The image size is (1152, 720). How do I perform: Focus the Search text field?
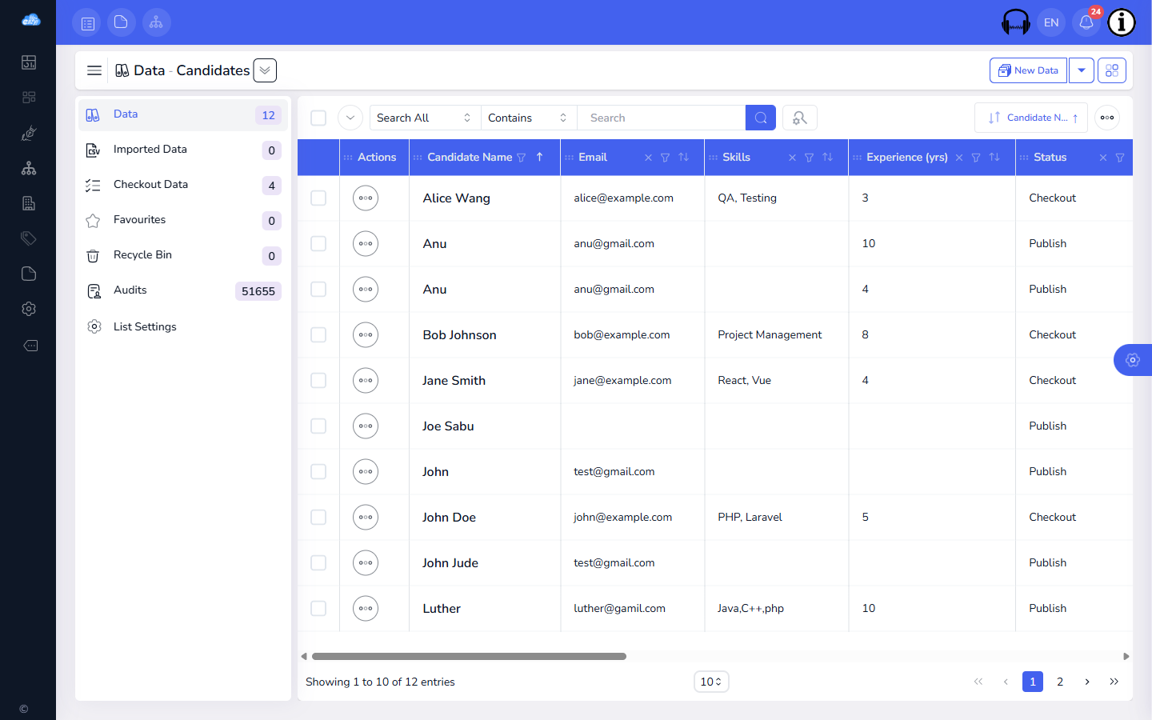pos(661,118)
